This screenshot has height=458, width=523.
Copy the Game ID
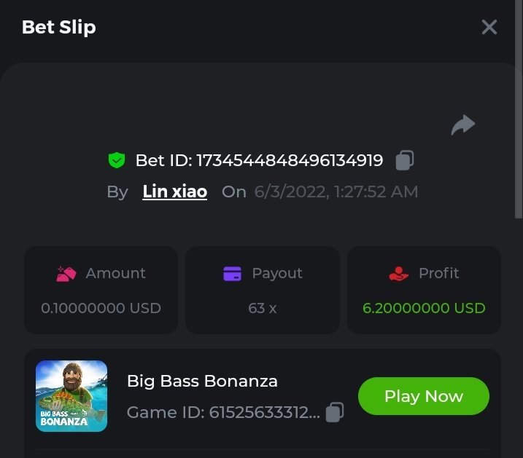[334, 412]
